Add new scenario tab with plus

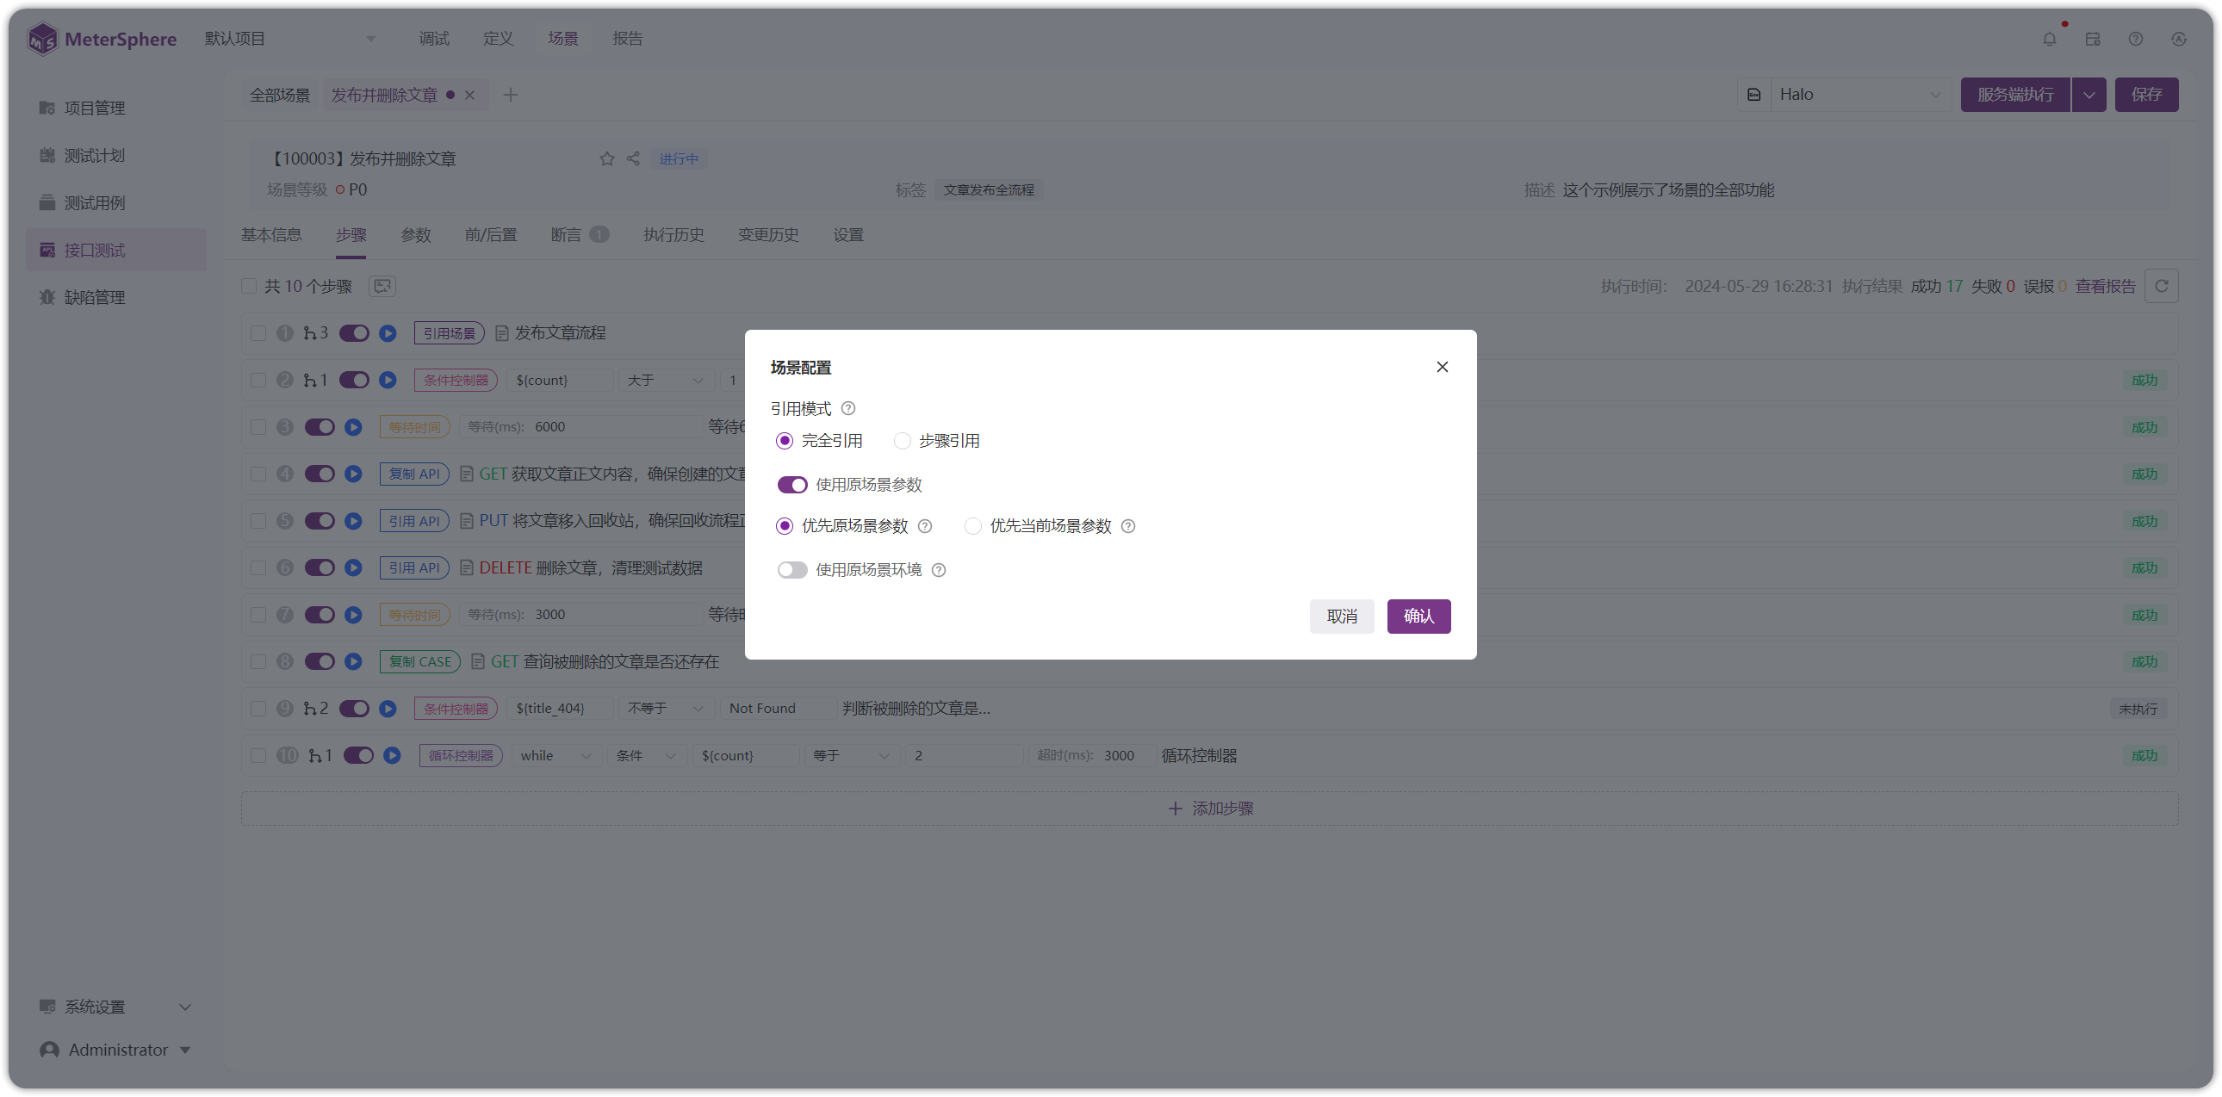pyautogui.click(x=511, y=95)
